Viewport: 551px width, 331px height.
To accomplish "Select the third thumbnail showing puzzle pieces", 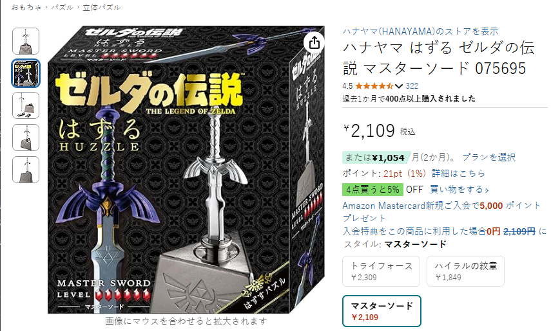I will point(26,105).
